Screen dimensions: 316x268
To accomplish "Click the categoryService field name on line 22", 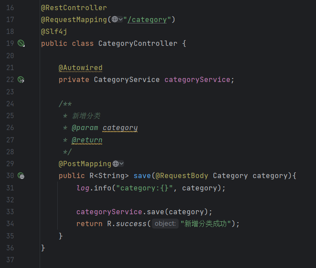I will (x=197, y=80).
